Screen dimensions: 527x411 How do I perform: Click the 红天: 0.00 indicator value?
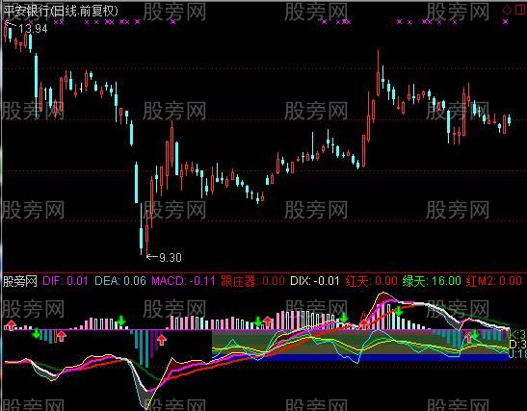371,281
